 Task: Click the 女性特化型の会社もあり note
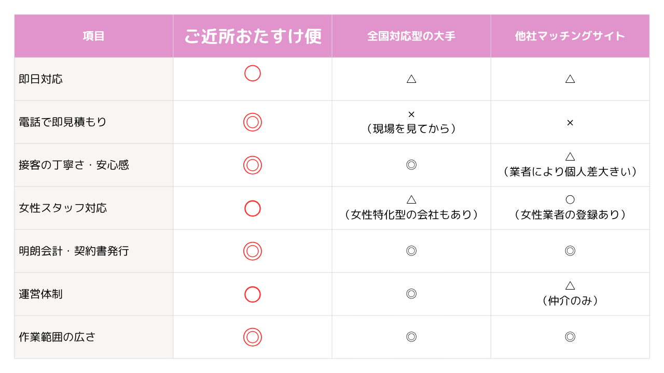coord(411,214)
